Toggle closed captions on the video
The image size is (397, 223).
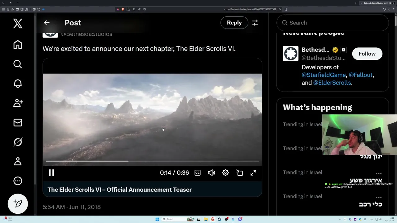(198, 173)
